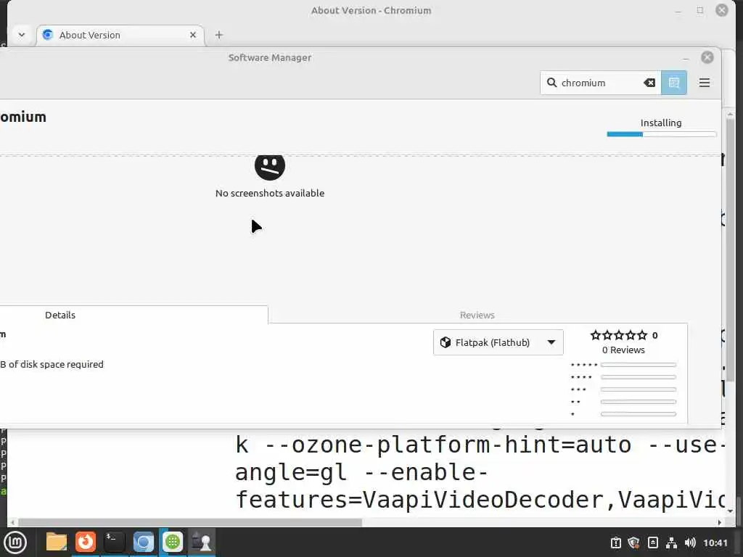Open the Files manager from taskbar
743x557 pixels.
[x=56, y=542]
